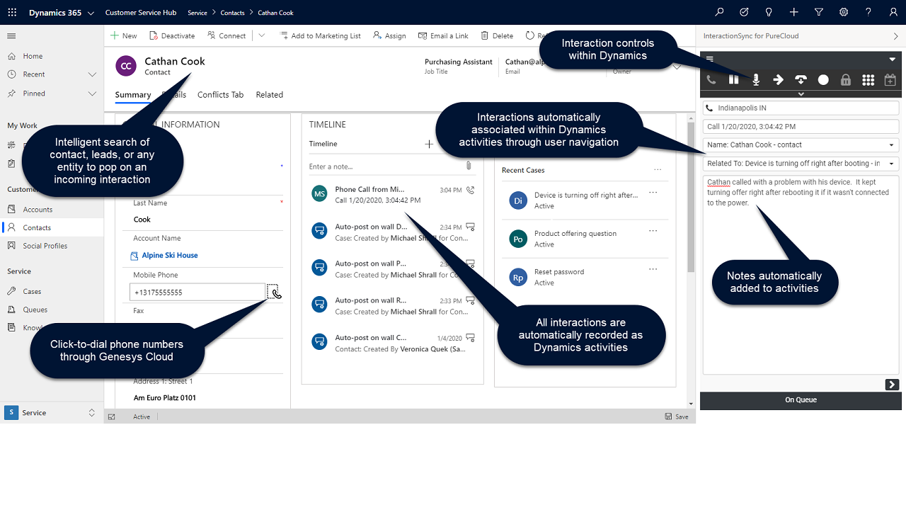
Task: Click the submit arrow below the notes box
Action: (892, 385)
